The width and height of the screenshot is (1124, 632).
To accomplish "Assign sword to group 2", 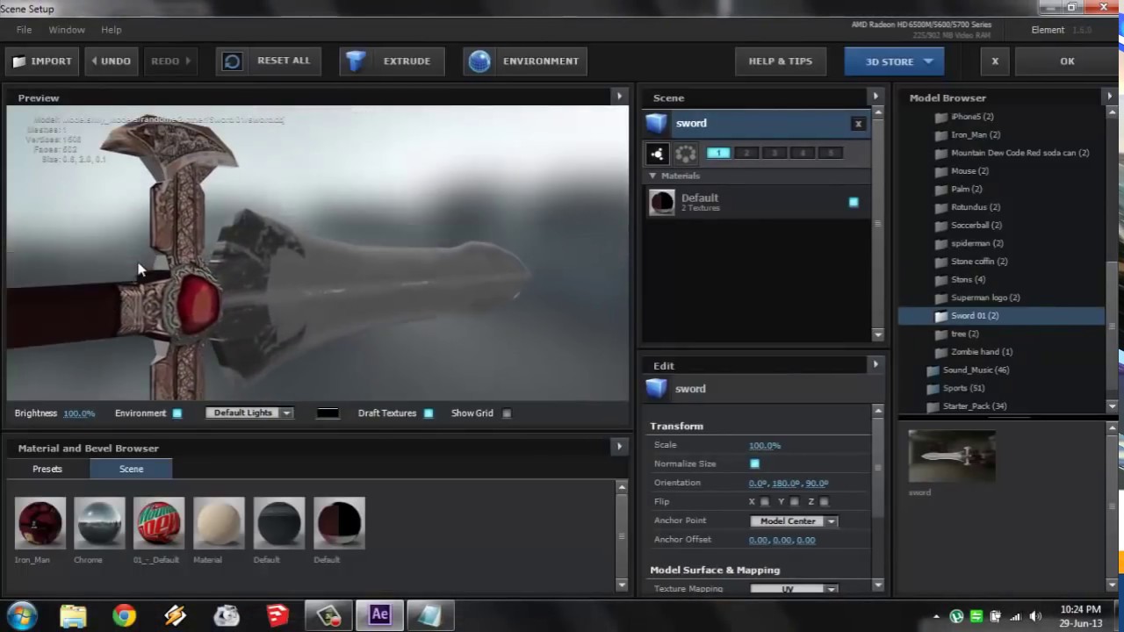I will [x=746, y=153].
